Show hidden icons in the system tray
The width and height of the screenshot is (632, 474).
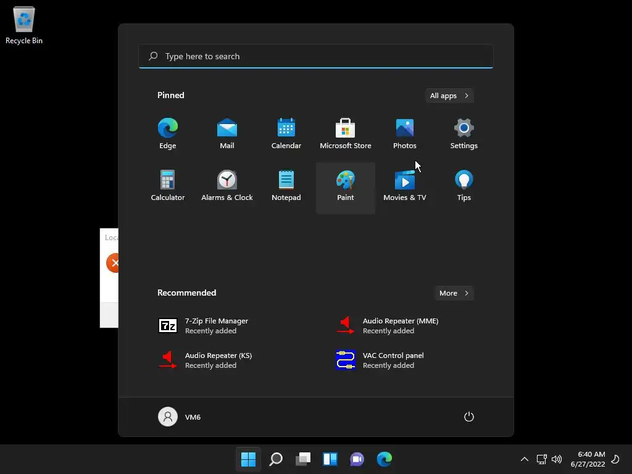(x=525, y=459)
